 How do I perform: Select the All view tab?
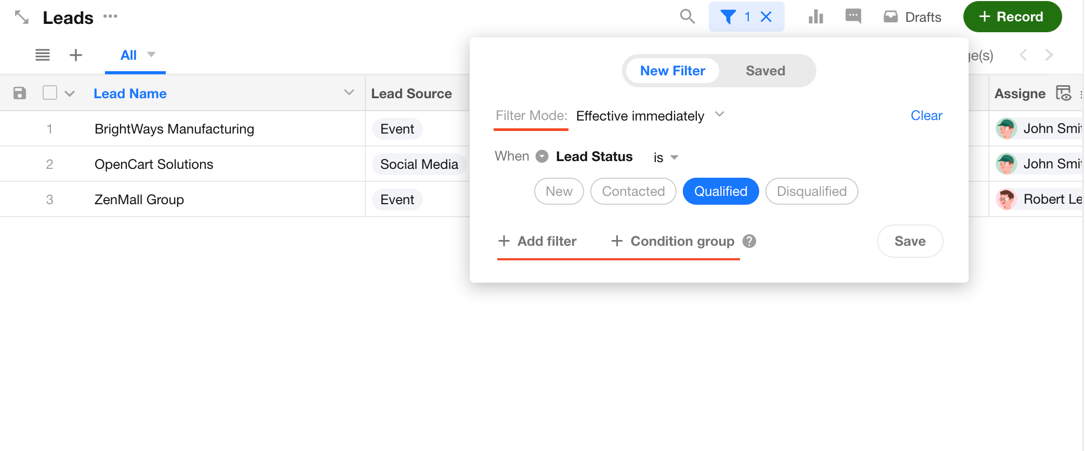[x=128, y=55]
